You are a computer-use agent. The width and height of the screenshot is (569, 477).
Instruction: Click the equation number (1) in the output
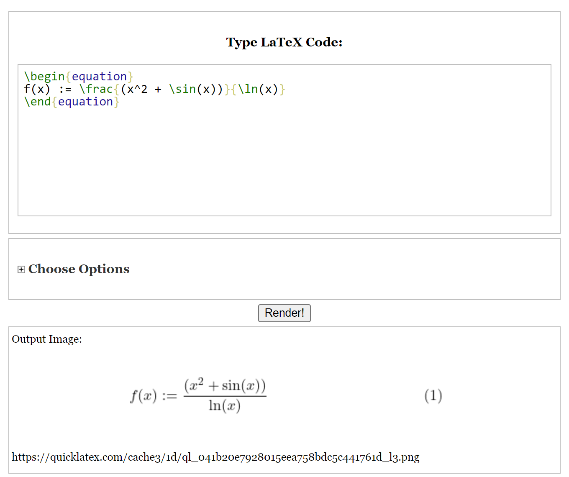[x=433, y=395]
